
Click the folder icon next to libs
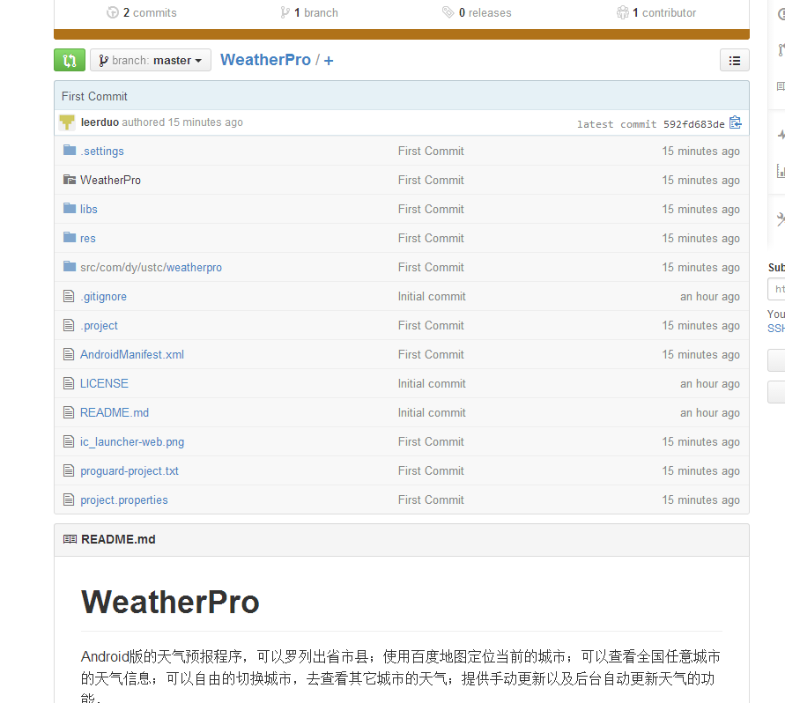point(70,208)
